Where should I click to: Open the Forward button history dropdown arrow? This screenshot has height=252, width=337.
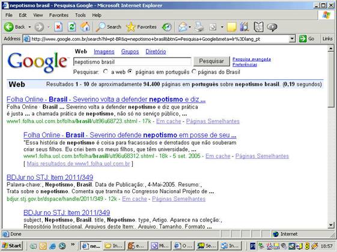click(x=49, y=27)
